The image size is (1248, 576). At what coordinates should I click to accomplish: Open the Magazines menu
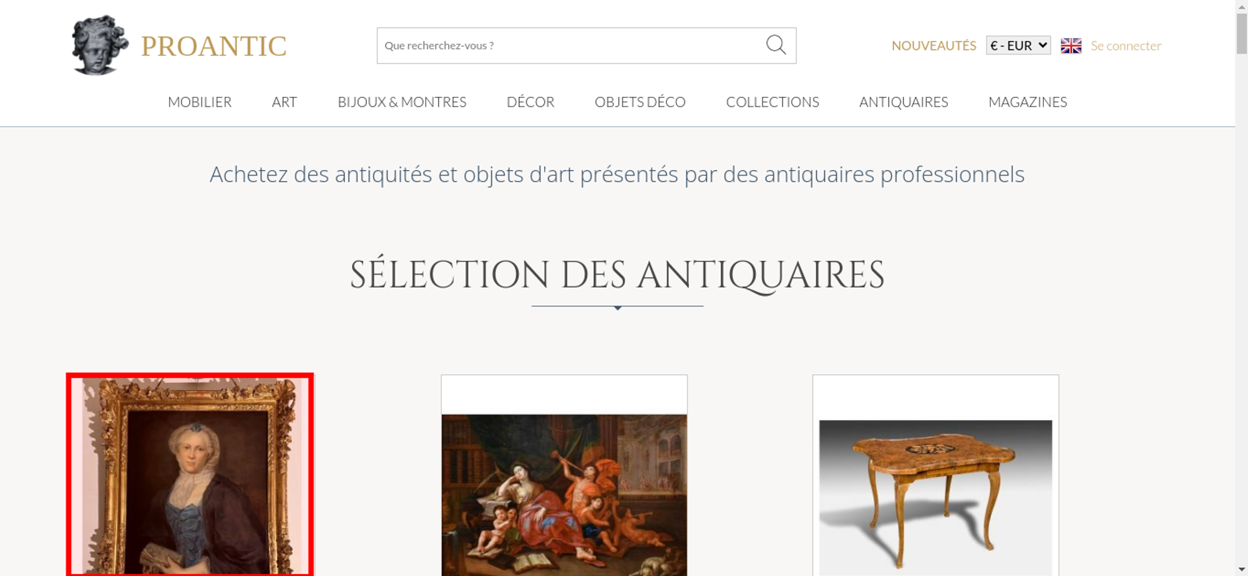point(1028,102)
